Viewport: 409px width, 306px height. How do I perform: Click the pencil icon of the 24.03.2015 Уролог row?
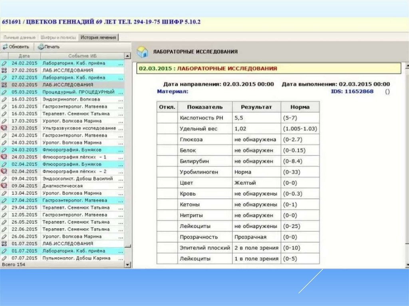point(4,142)
